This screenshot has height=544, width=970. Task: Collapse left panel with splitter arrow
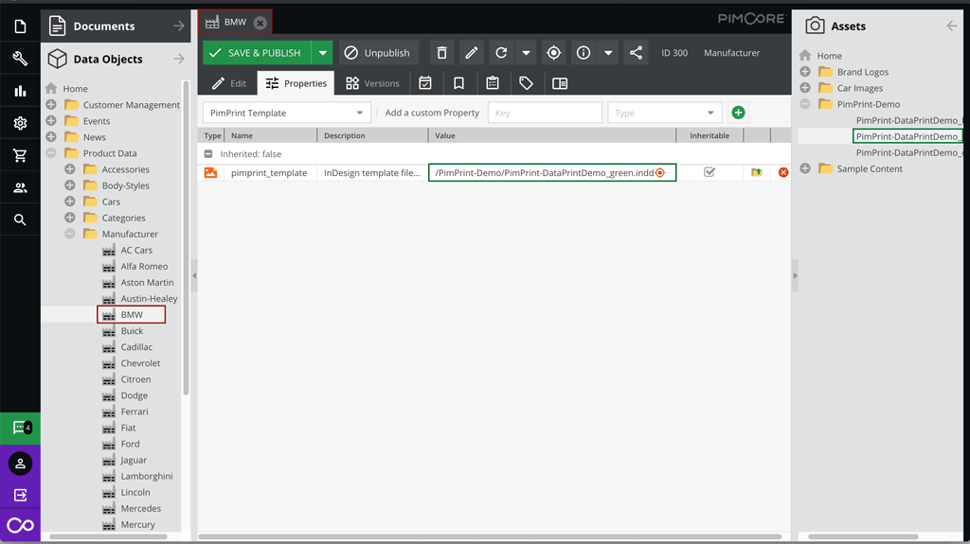(x=194, y=275)
